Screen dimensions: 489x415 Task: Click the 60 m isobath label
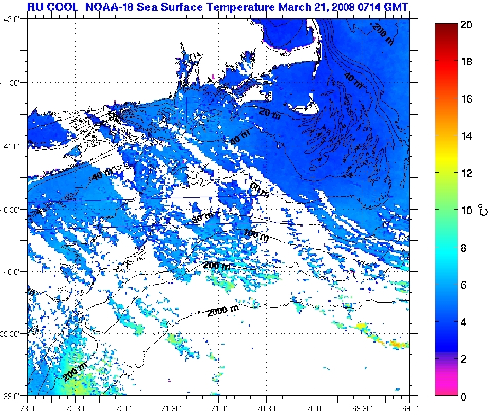click(x=259, y=190)
